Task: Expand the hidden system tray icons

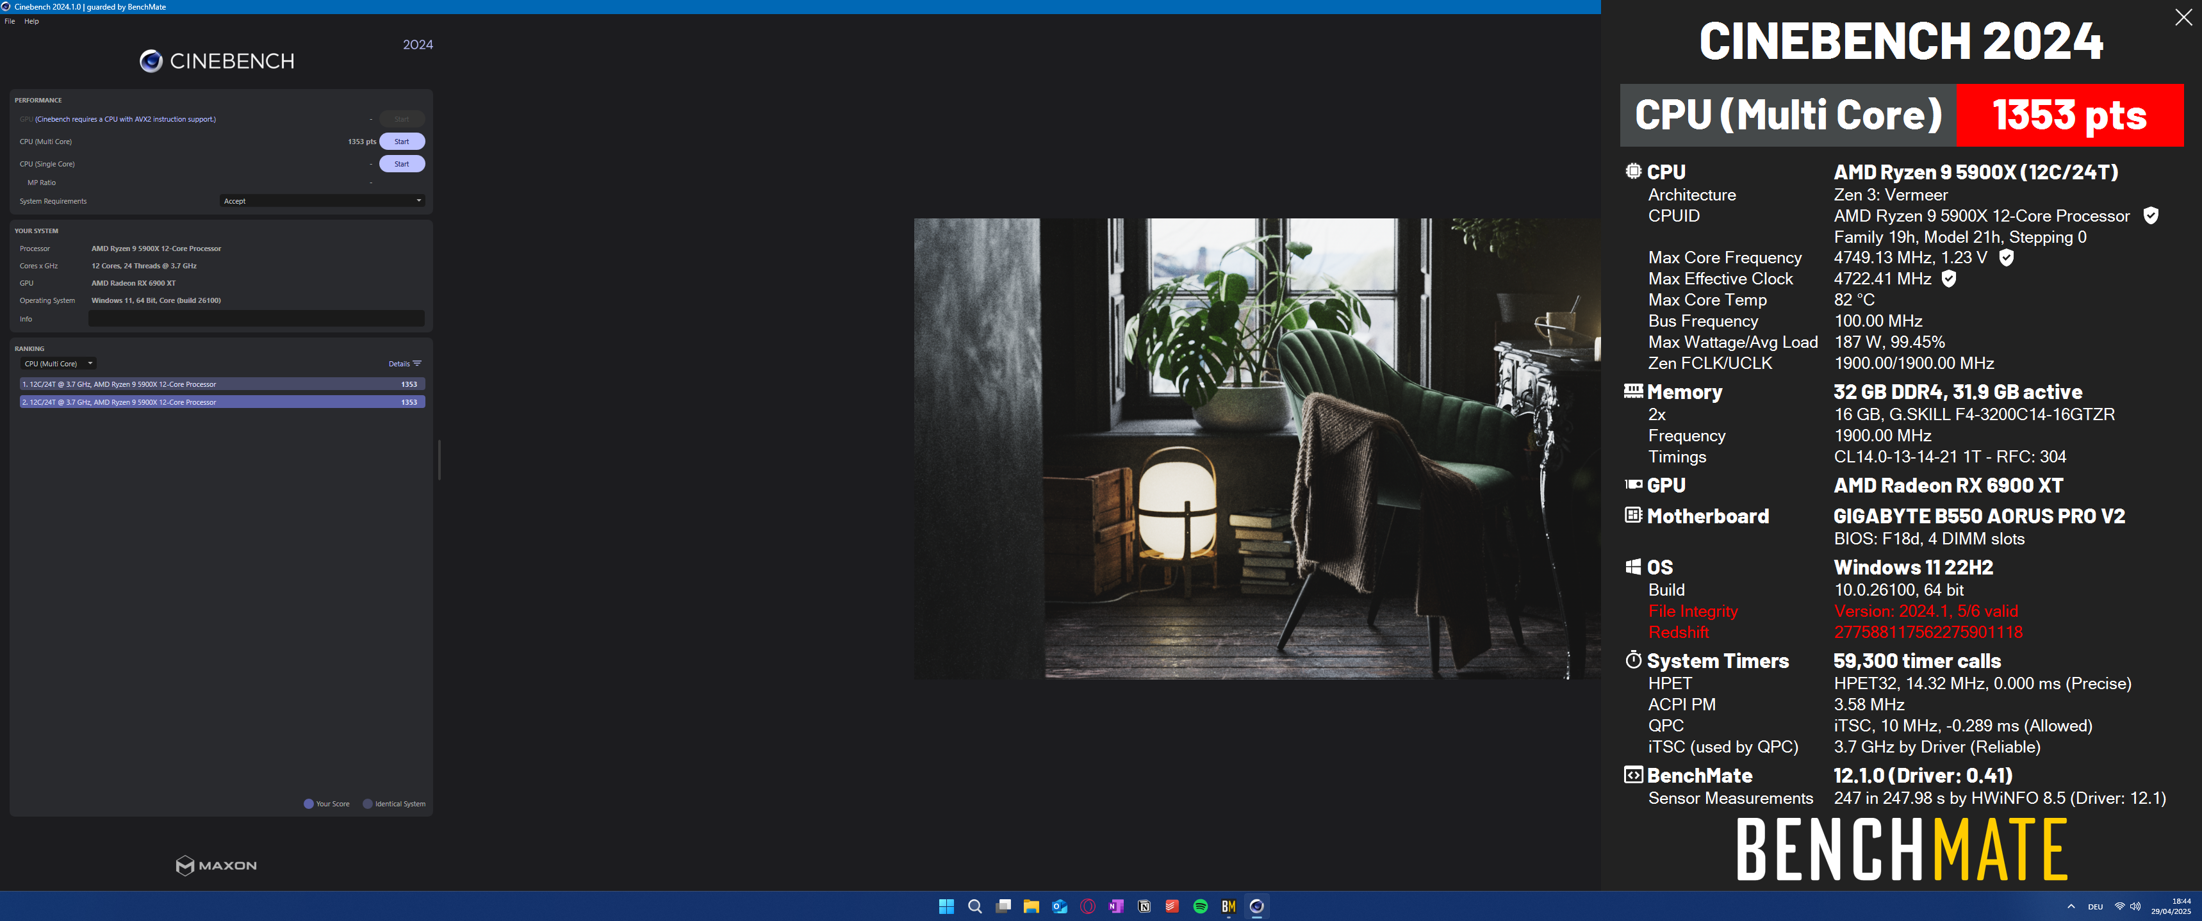Action: [2071, 906]
